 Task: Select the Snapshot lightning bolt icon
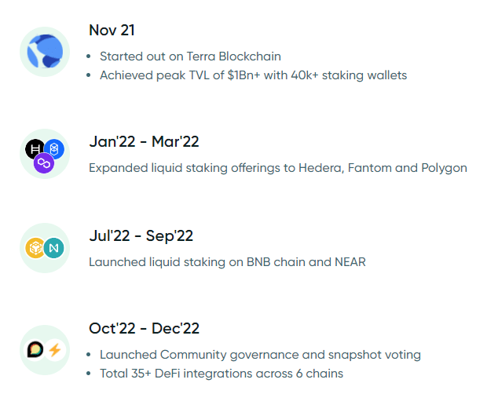[x=55, y=350]
